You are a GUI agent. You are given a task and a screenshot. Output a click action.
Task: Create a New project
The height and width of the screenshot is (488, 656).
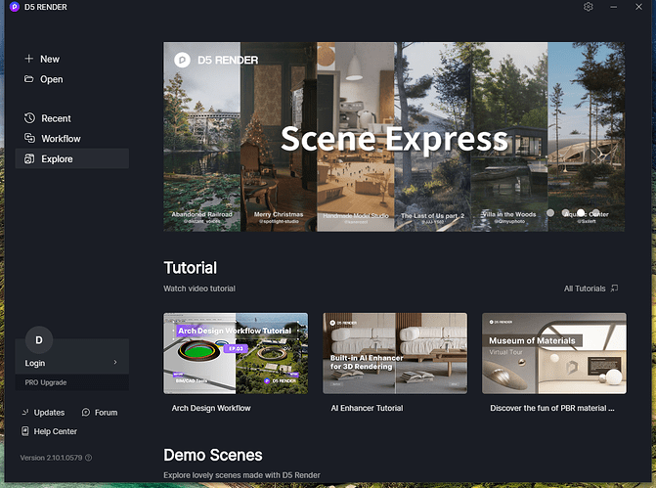point(50,59)
